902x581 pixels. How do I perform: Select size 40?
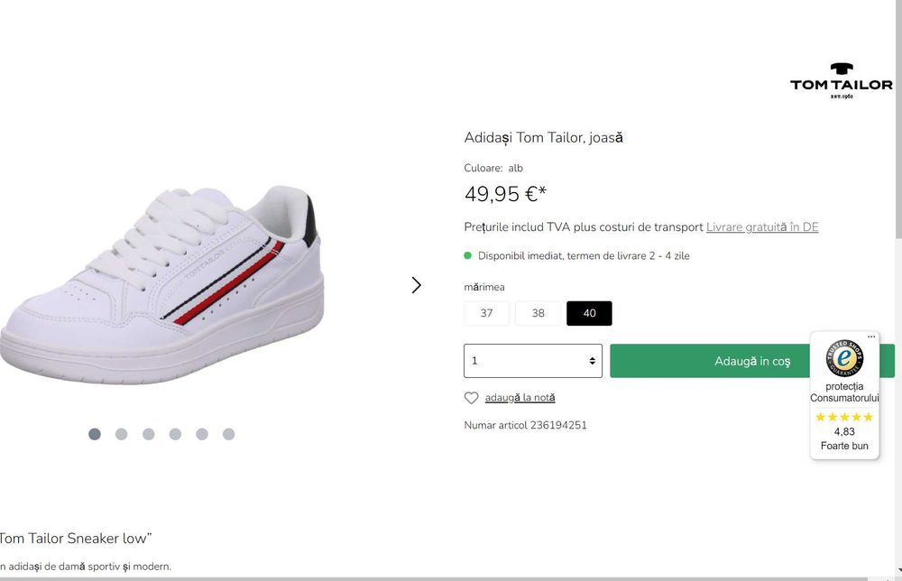(589, 313)
